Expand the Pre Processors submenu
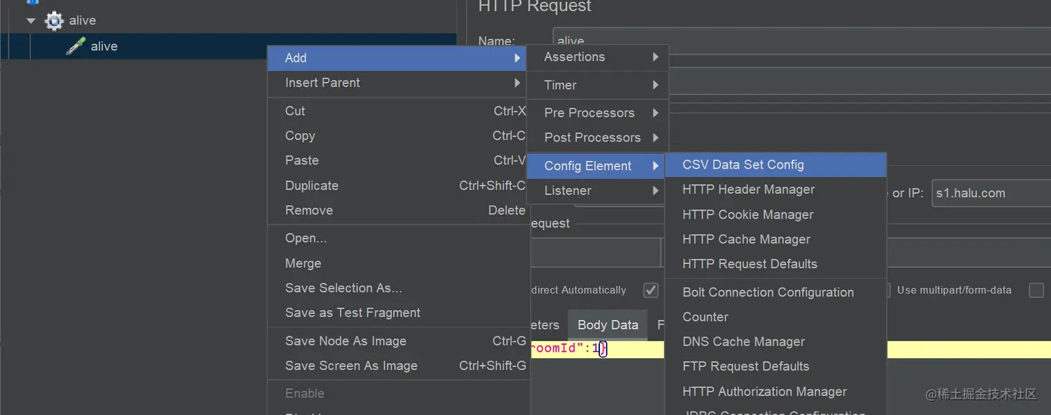Image resolution: width=1051 pixels, height=415 pixels. click(597, 113)
